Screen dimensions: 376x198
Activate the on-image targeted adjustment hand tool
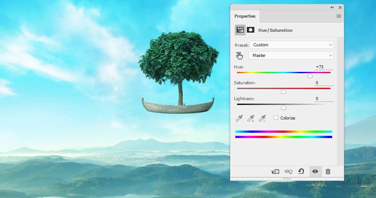coord(239,56)
